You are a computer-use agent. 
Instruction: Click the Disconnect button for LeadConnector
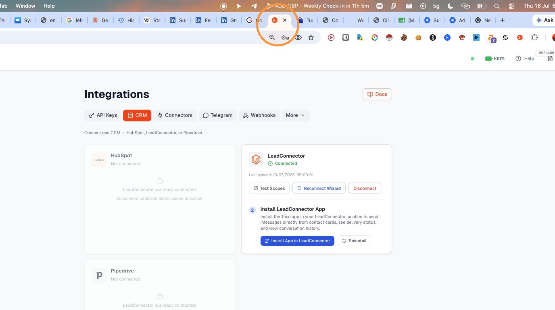[x=365, y=188]
